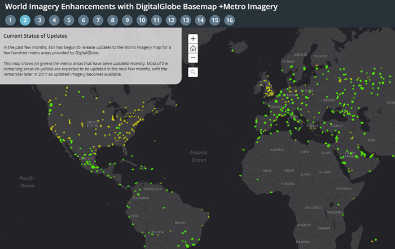Open section 9
The width and height of the screenshot is (395, 249).
click(127, 20)
